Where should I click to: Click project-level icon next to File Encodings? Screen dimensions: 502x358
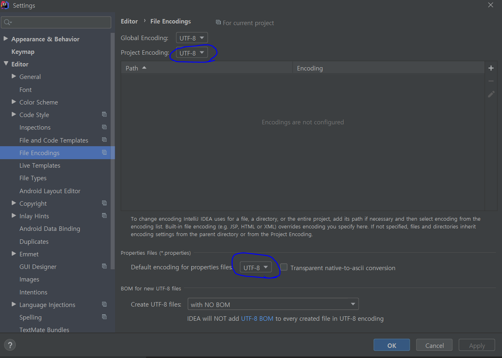(104, 153)
